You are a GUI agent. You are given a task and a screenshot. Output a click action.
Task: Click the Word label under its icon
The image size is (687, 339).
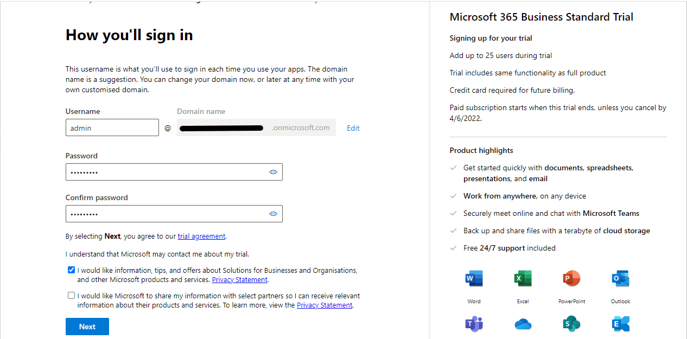(474, 301)
